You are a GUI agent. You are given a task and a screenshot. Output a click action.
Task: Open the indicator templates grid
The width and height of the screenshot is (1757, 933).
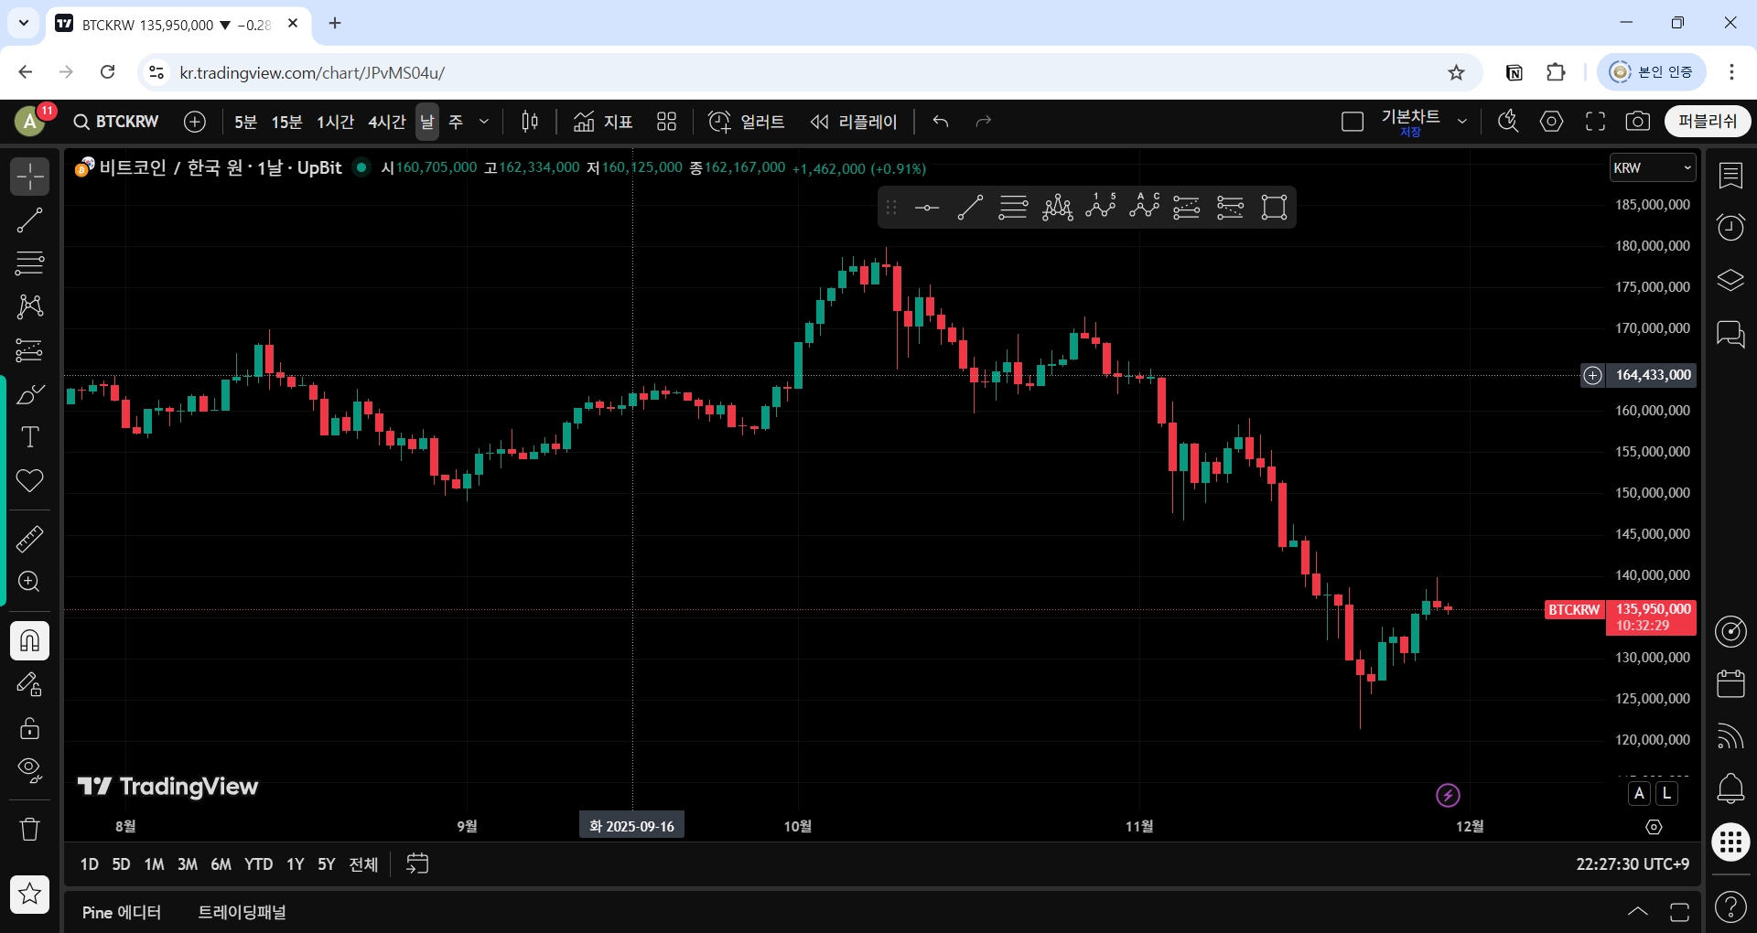666,122
